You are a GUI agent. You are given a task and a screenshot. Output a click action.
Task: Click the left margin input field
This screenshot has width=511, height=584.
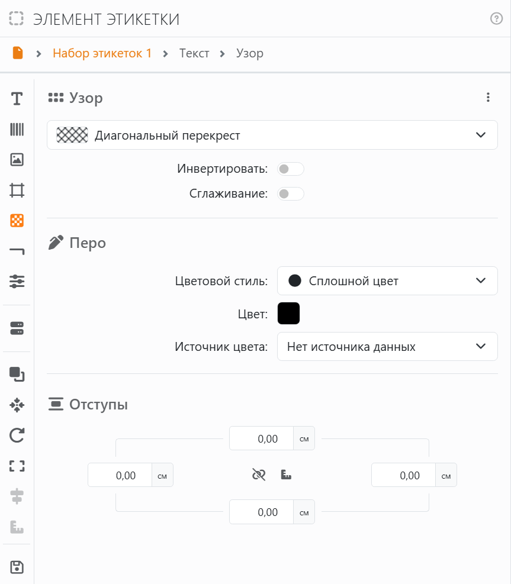click(x=120, y=475)
